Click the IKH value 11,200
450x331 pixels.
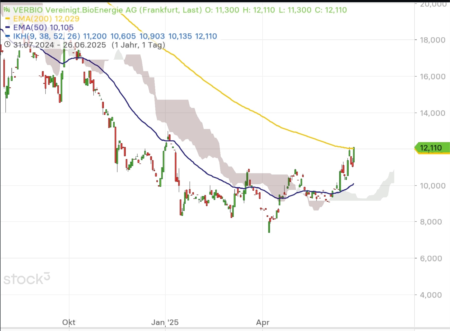95,36
